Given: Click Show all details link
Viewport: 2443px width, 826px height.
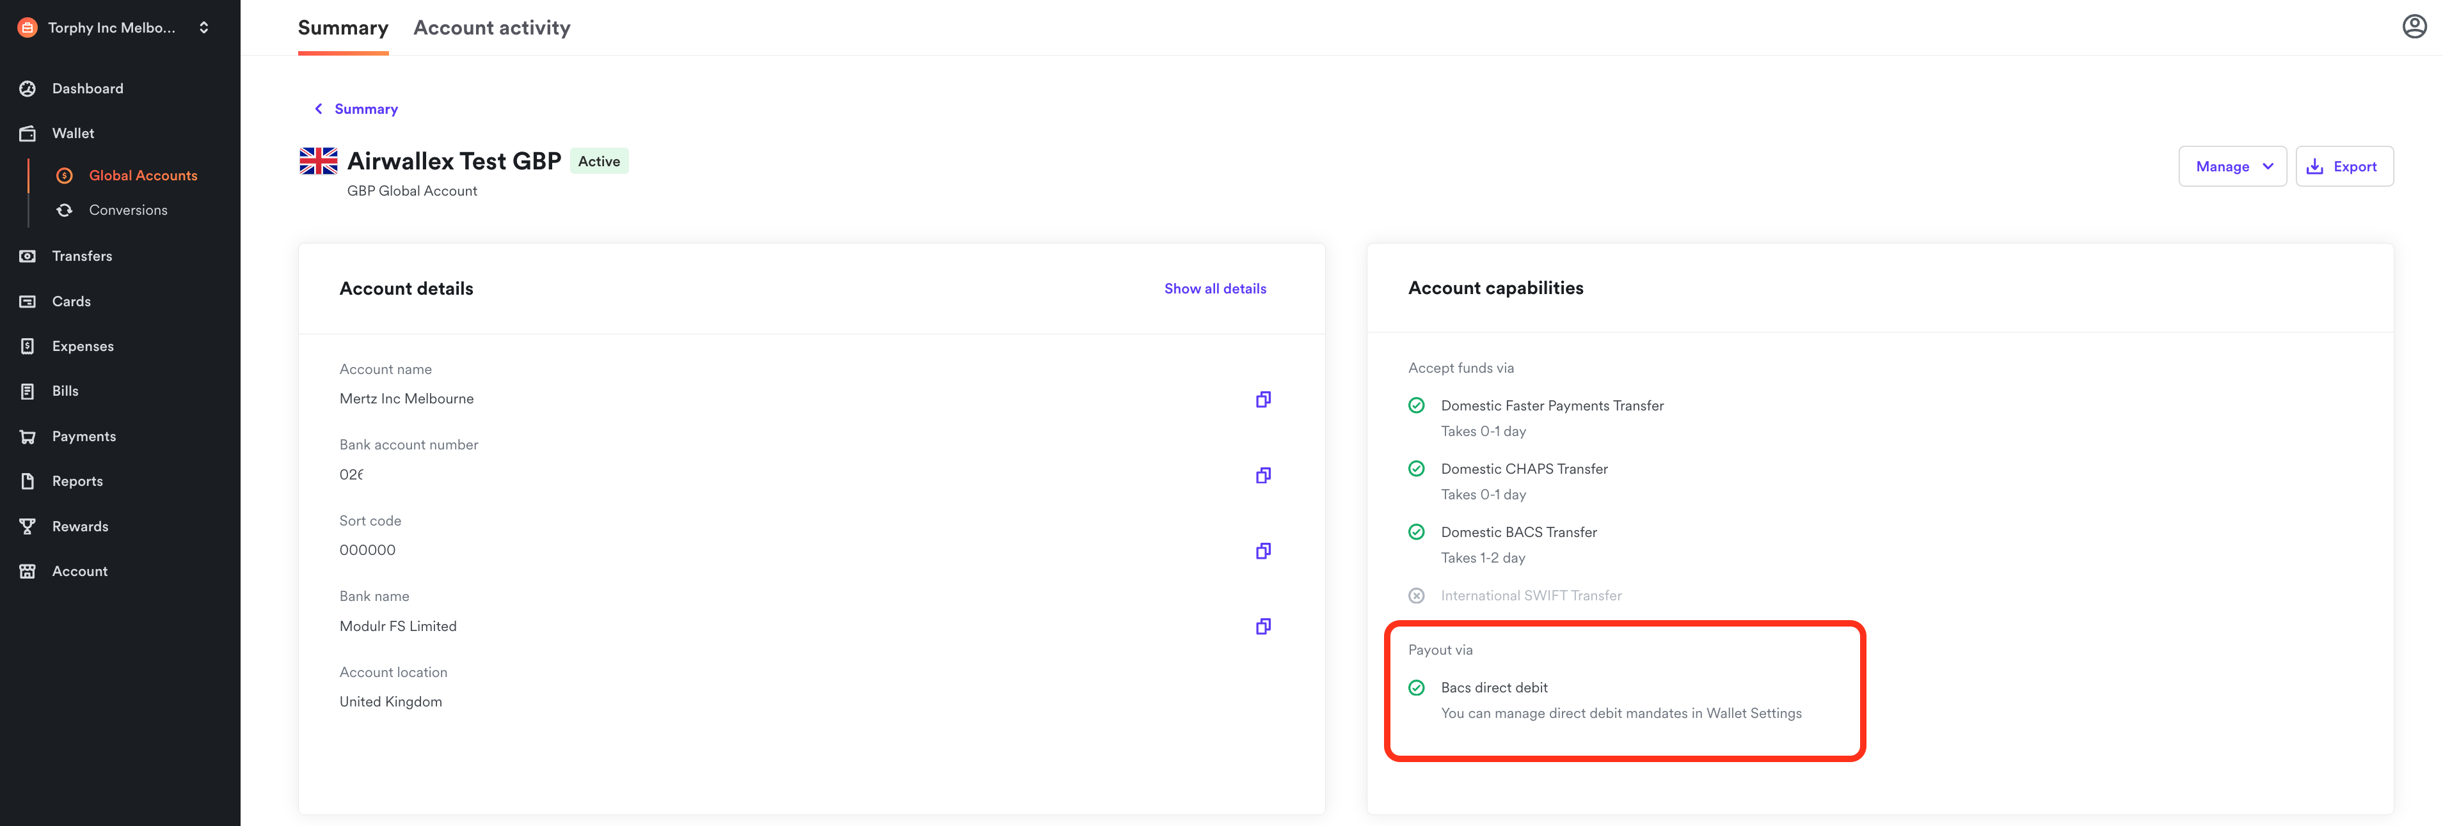Looking at the screenshot, I should point(1215,288).
